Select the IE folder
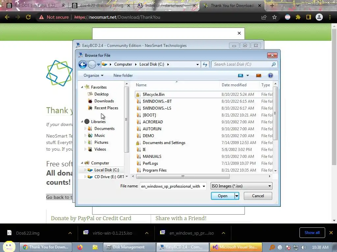This screenshot has width=337, height=252. click(144, 149)
